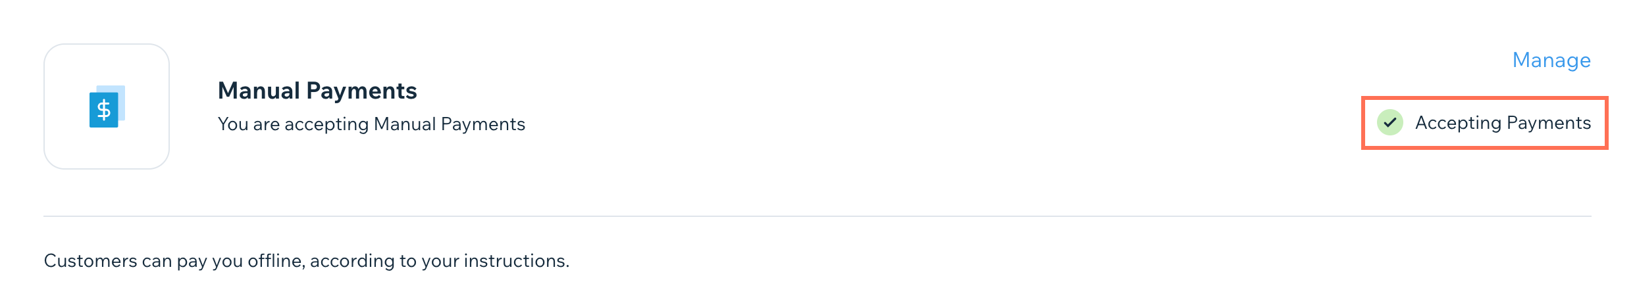Click the word Accepting in status indicator
Screen dimensions: 1635x305
1458,123
